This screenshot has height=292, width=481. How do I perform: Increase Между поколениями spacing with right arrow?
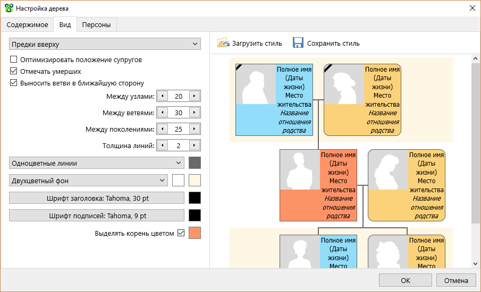(x=195, y=129)
